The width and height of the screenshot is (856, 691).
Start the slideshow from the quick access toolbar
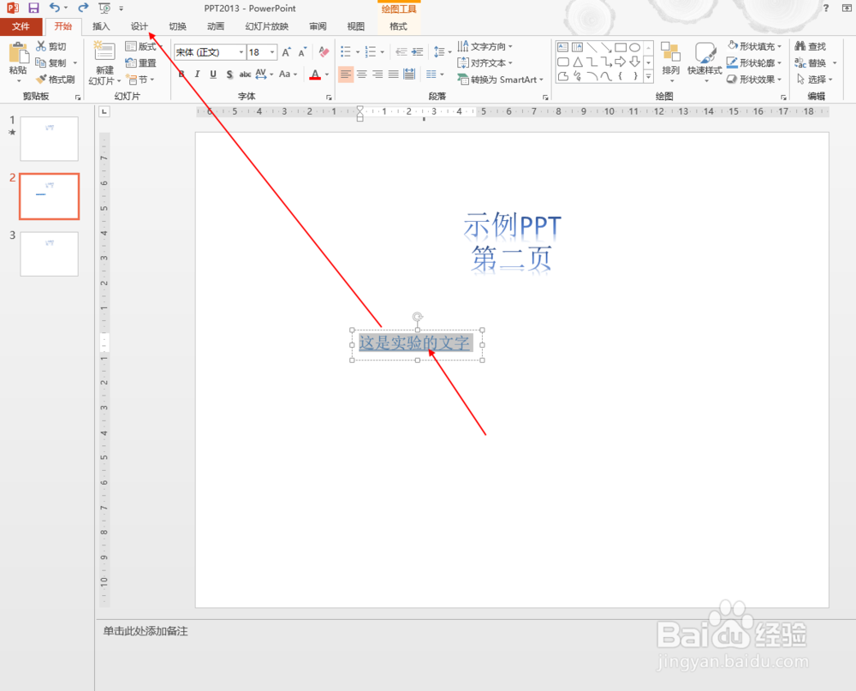(104, 9)
